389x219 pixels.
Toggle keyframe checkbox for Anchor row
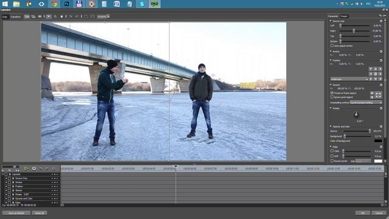pos(10,182)
